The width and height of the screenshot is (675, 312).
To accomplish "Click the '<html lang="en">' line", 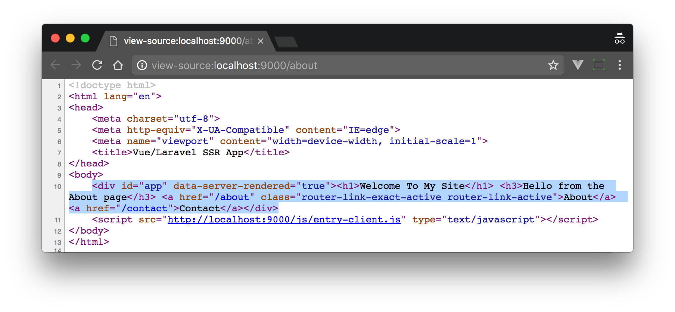I will click(x=115, y=96).
